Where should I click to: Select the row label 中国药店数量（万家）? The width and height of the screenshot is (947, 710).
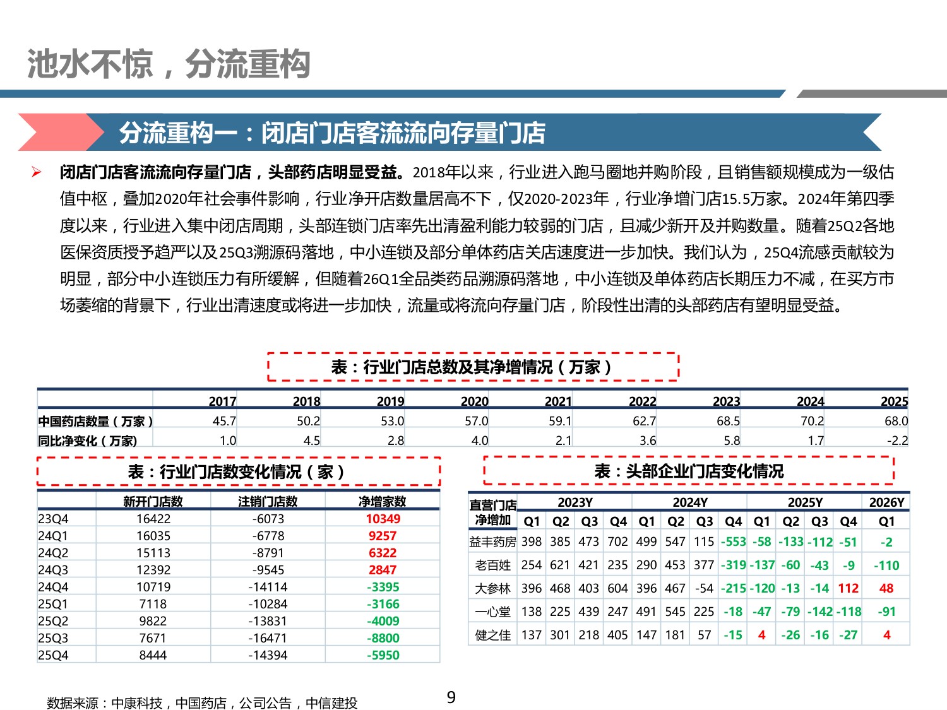(x=95, y=421)
